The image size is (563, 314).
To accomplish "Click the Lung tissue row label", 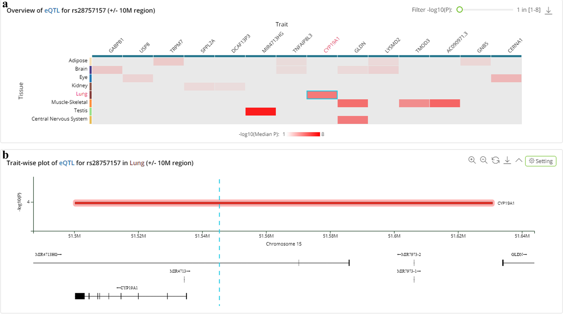I will click(x=82, y=94).
